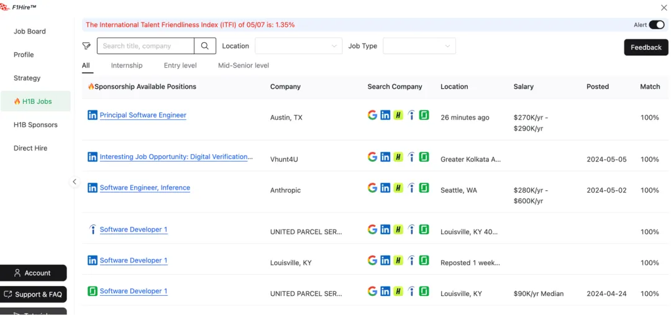Click the 2024-04-24 posted date
This screenshot has height=317, width=671.
606,294
